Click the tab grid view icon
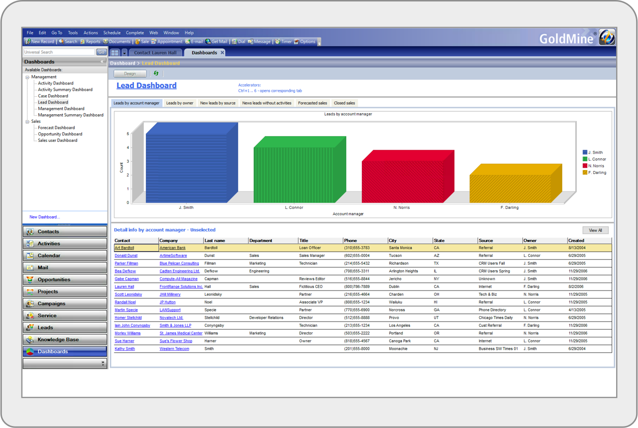 coord(115,52)
